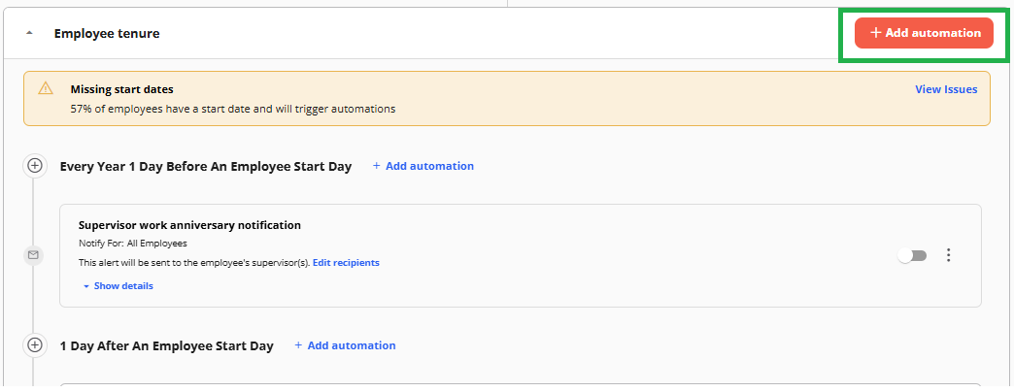1014x392 pixels.
Task: Click the caret arrow beside Show details
Action: [86, 286]
